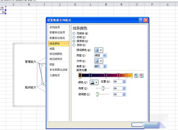Open the 方向 direction dropdown
Image resolution: width=178 pixels, height=130 pixels.
tap(99, 61)
